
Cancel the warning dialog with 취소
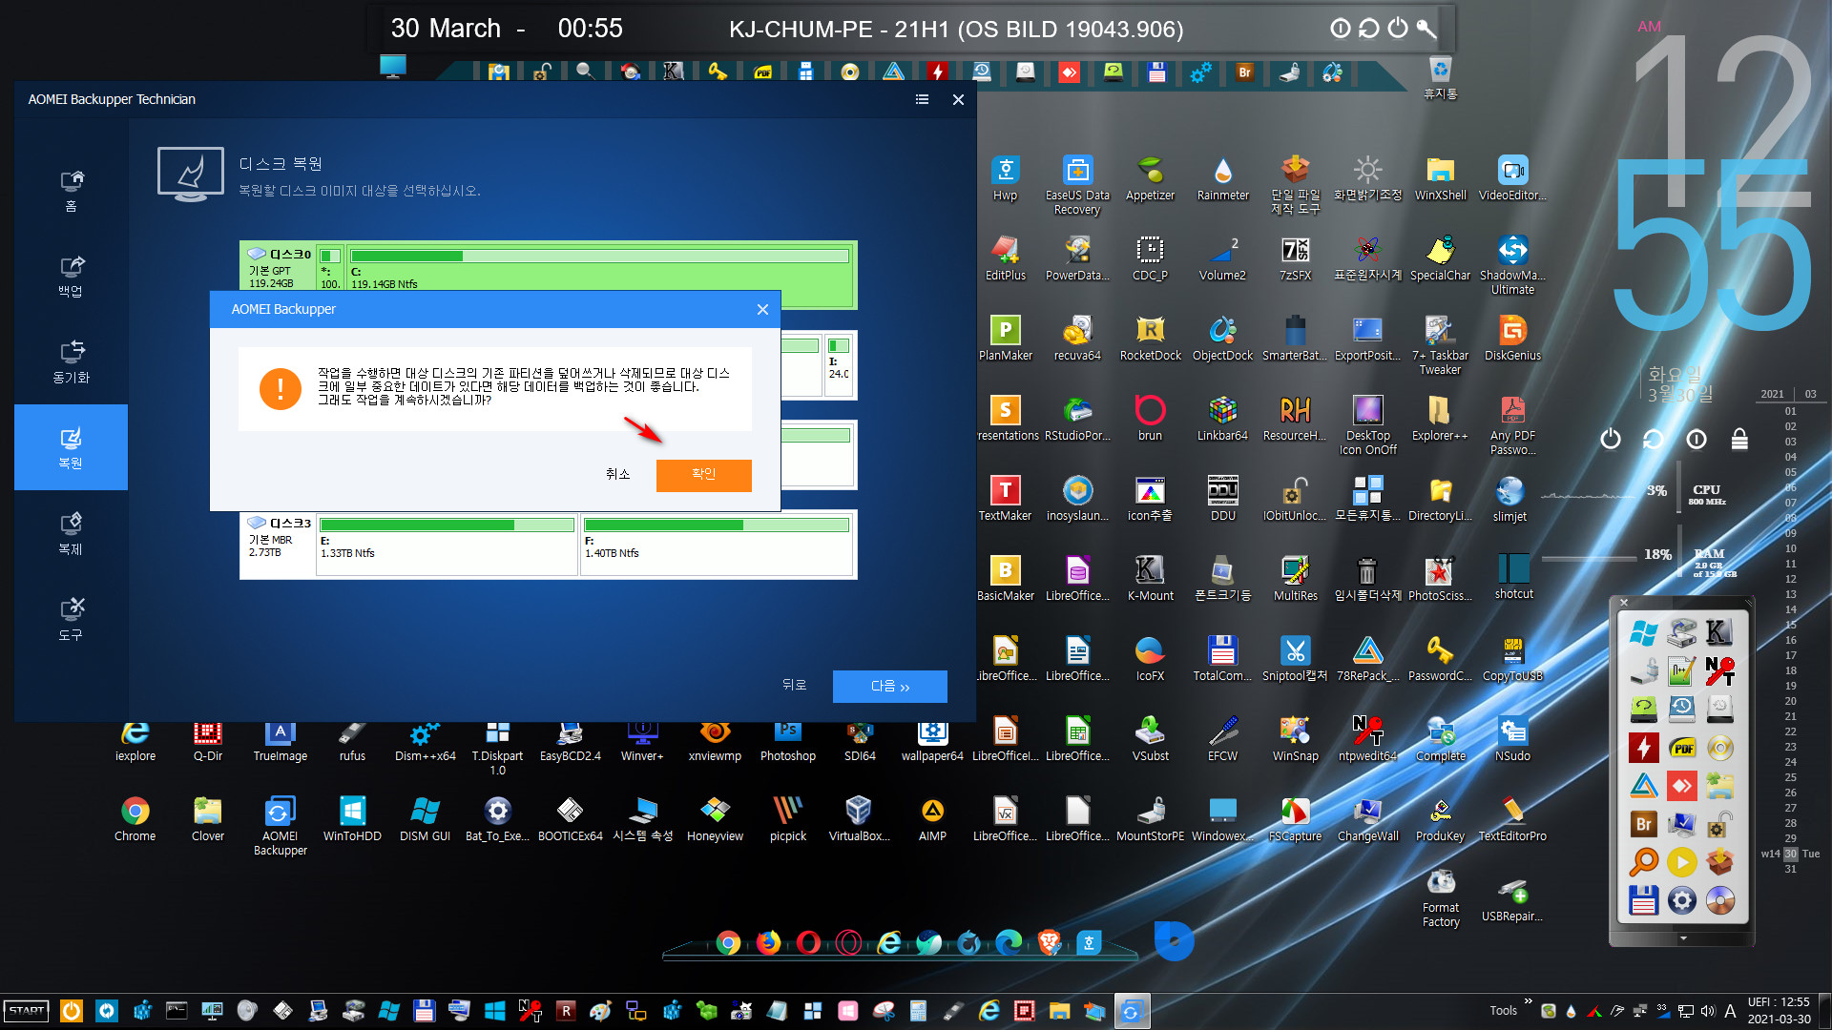coord(617,474)
